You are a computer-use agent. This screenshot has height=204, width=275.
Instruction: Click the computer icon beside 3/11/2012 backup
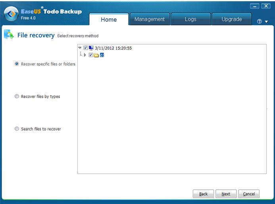pos(91,48)
